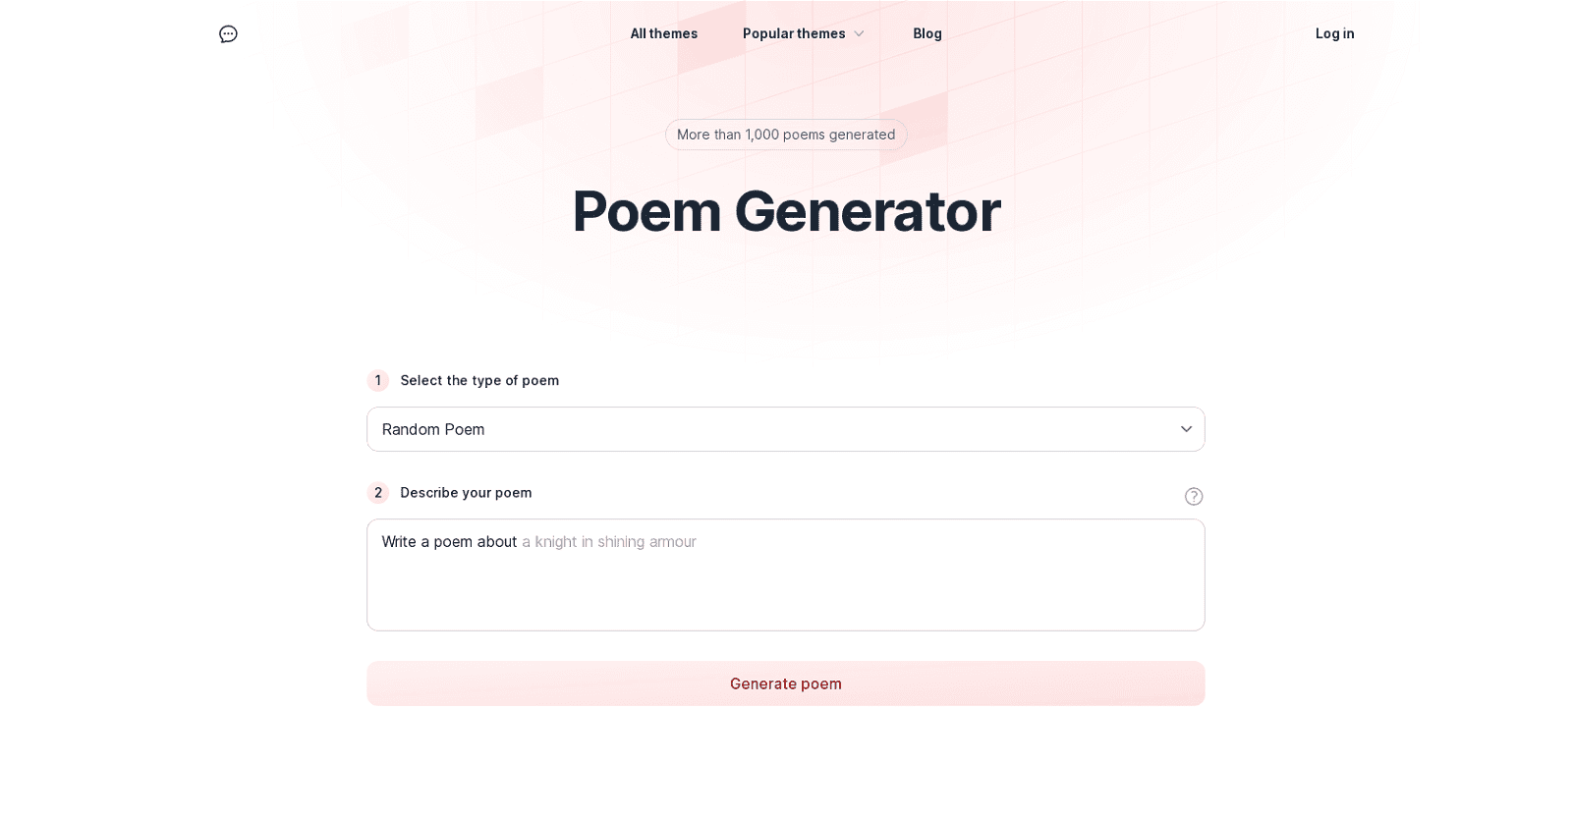Expand the Popular themes menu
The width and height of the screenshot is (1572, 819).
(796, 33)
